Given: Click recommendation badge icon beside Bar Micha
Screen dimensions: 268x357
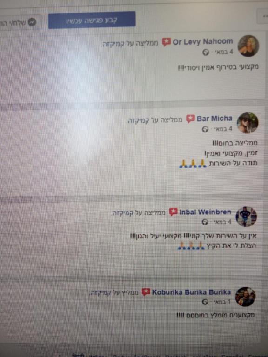Looking at the screenshot, I should pos(190,119).
